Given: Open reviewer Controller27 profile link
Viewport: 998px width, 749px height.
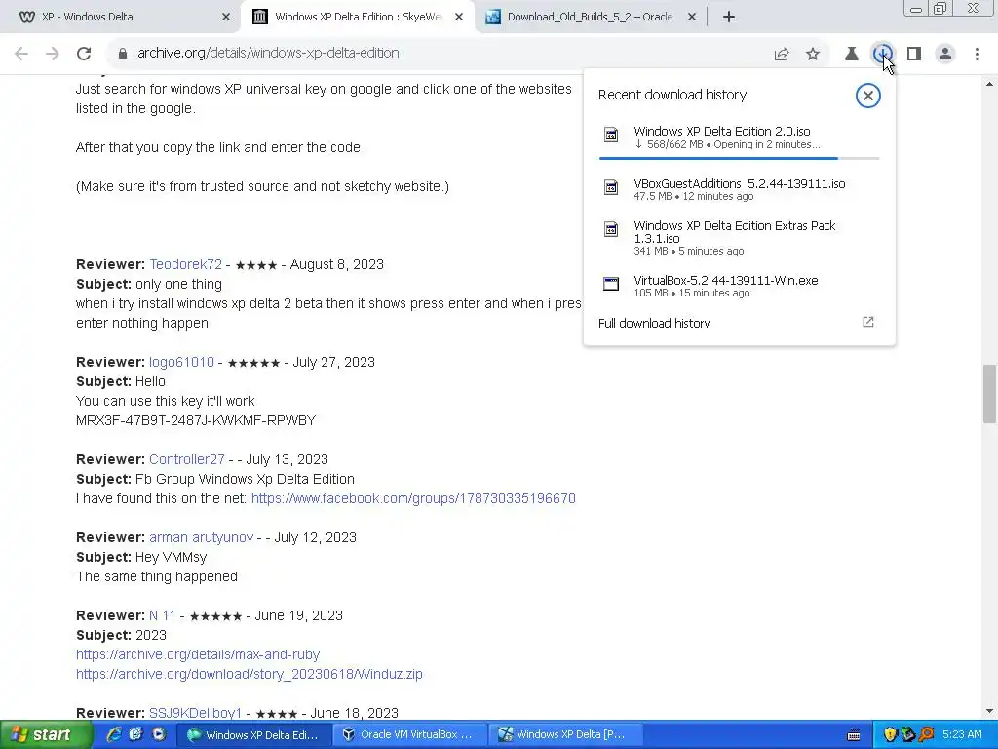Looking at the screenshot, I should 186,459.
